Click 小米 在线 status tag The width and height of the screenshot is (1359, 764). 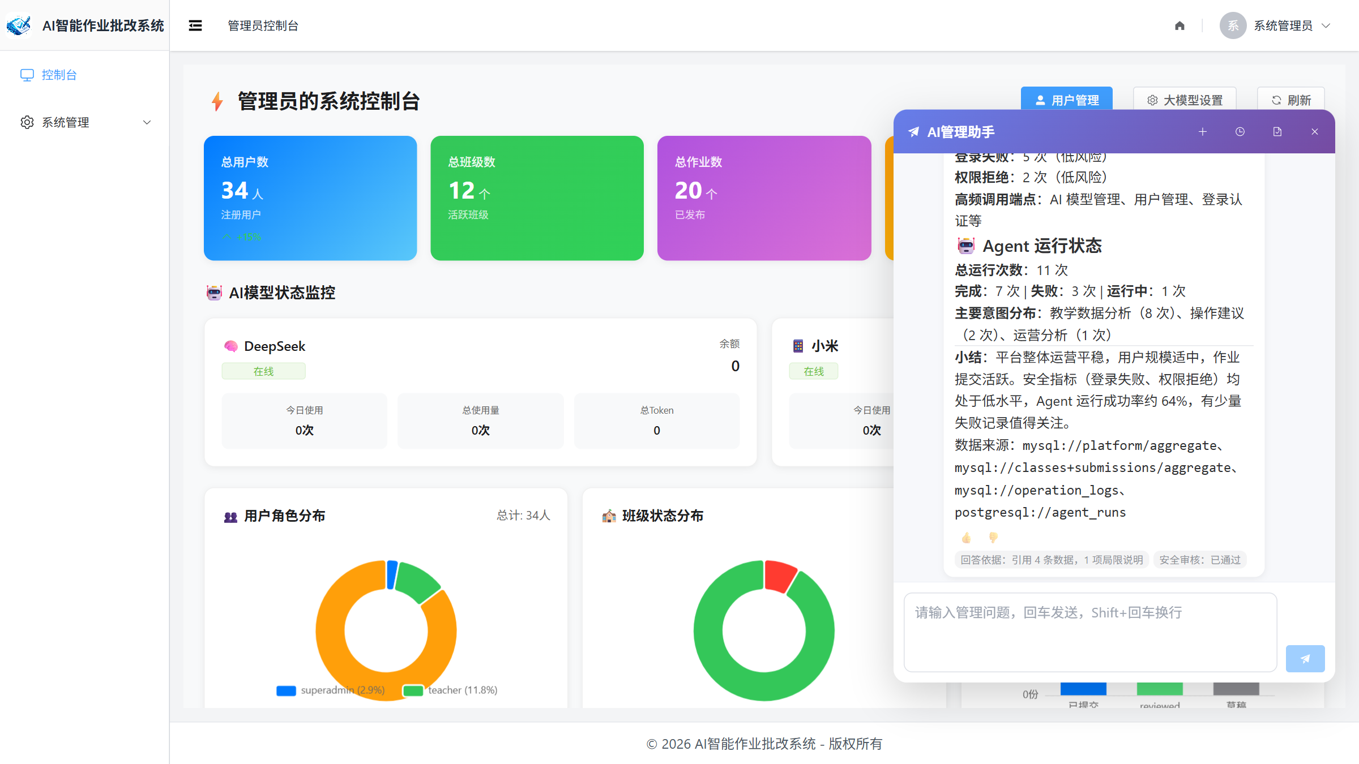point(814,371)
